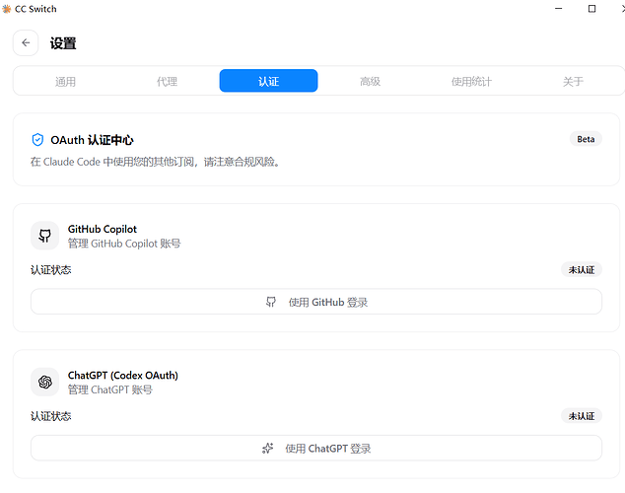Click the GitHub Copilot title text

pos(103,229)
